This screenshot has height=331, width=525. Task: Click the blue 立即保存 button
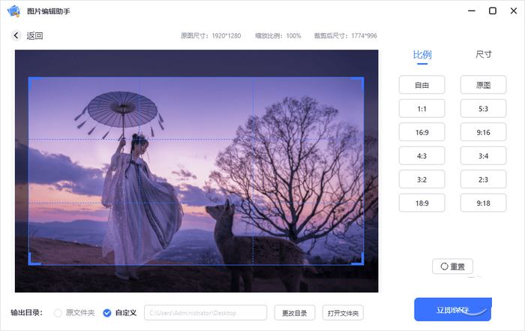pos(452,309)
